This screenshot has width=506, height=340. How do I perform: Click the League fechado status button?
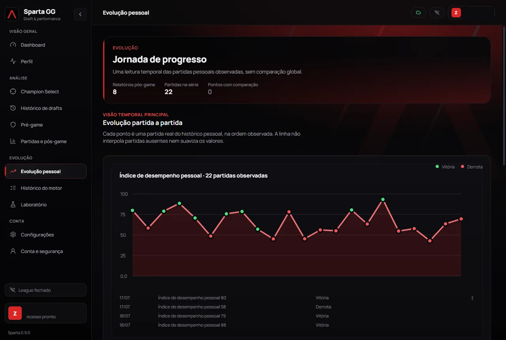coord(45,290)
